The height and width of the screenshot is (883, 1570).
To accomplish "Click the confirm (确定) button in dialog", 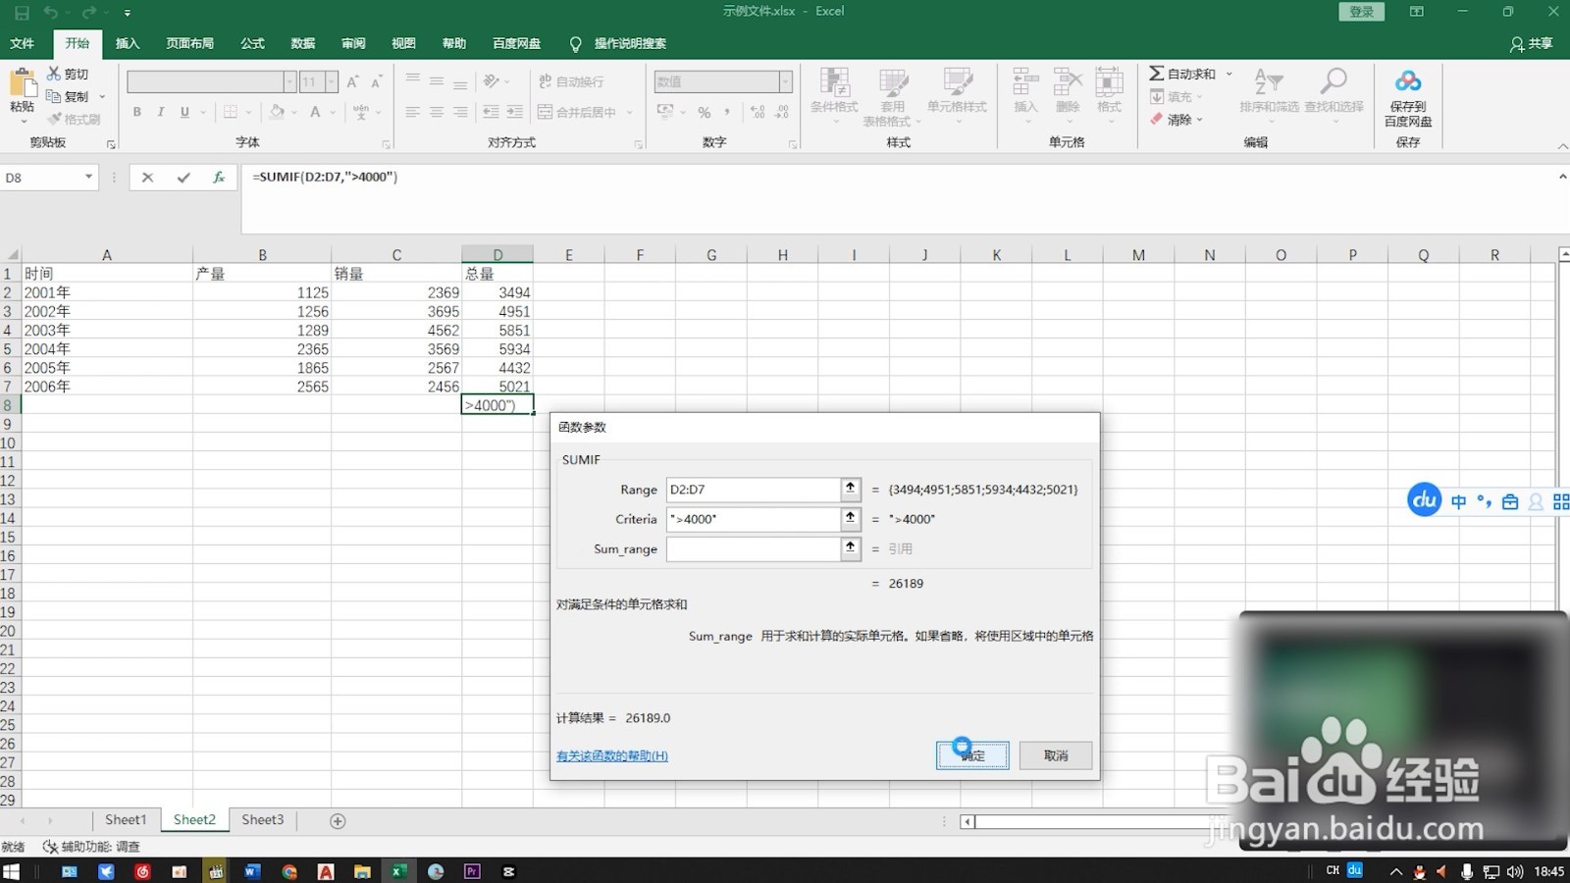I will tap(972, 755).
